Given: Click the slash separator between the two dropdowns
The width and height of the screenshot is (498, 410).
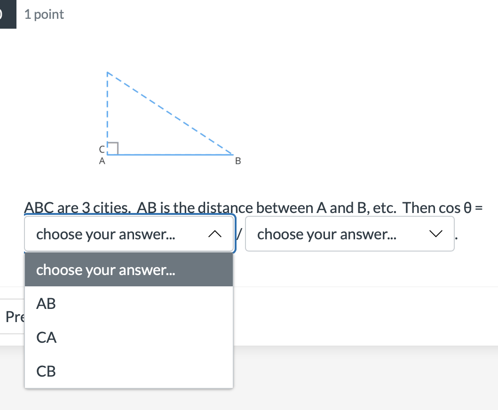Looking at the screenshot, I should (240, 234).
